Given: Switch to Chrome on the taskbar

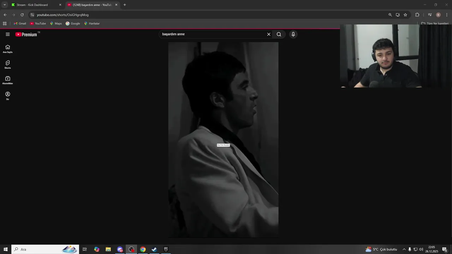Looking at the screenshot, I should (143, 249).
